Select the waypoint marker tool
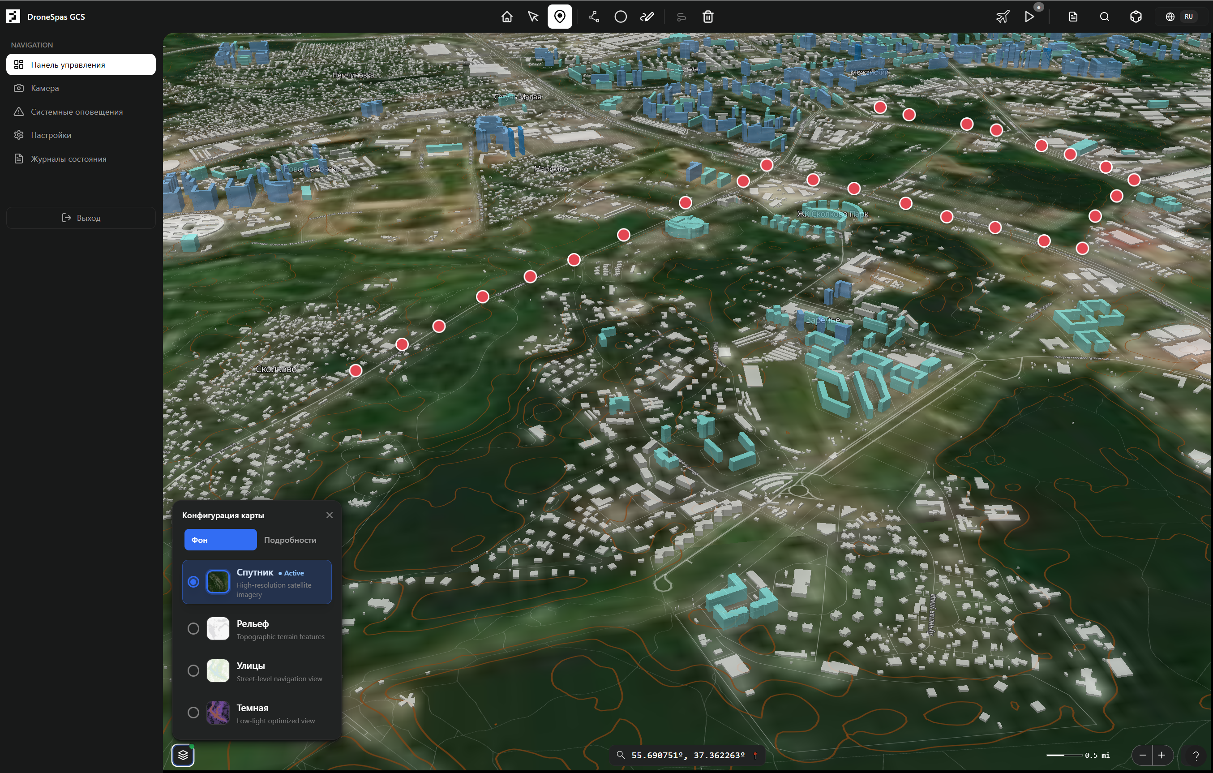1213x773 pixels. tap(560, 17)
